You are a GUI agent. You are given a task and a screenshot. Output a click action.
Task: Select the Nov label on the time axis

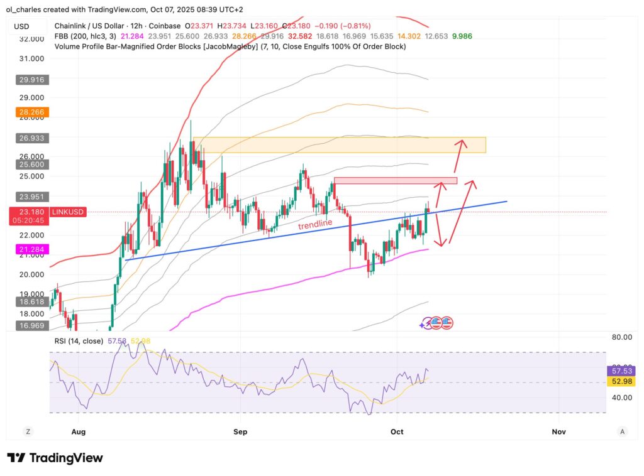(558, 432)
